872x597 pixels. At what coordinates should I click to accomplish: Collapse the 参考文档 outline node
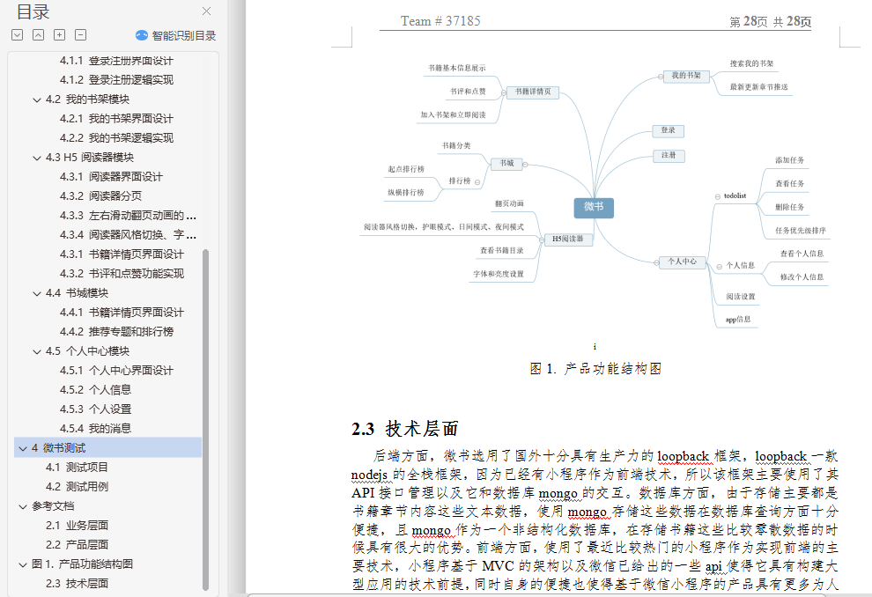click(23, 506)
